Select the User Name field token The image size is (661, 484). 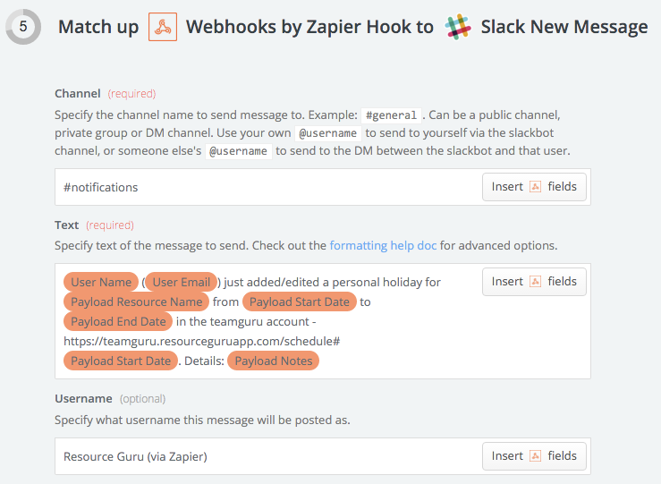[101, 282]
